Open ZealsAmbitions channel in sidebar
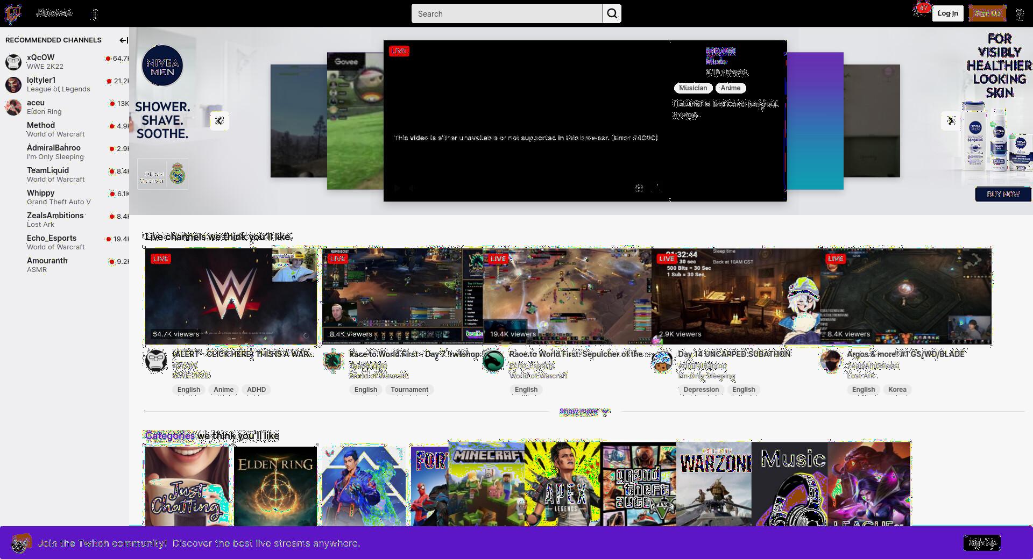Image resolution: width=1033 pixels, height=559 pixels. click(65, 220)
